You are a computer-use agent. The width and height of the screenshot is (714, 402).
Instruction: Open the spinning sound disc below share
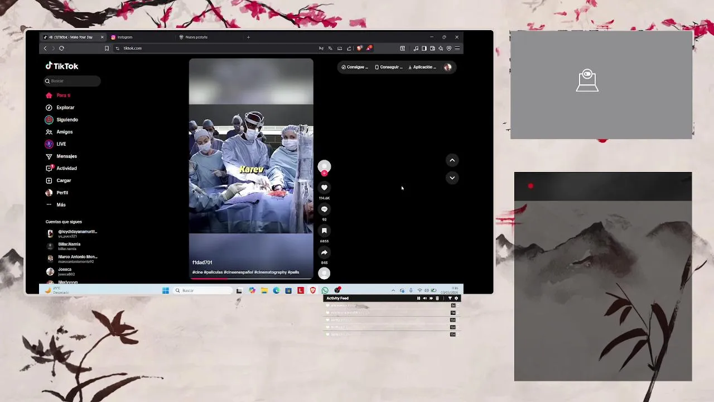[324, 273]
